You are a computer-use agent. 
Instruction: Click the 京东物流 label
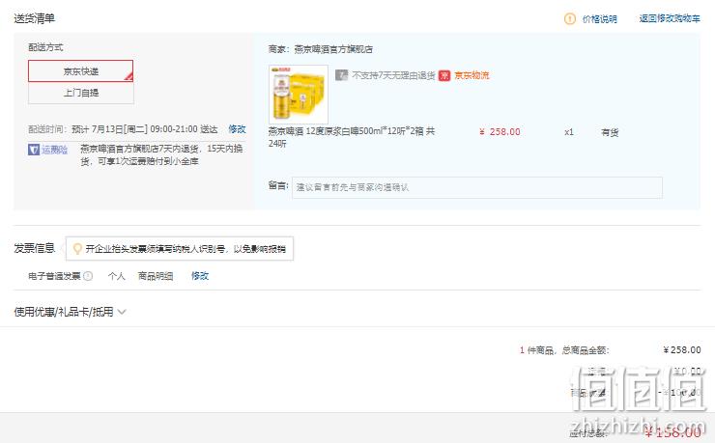pyautogui.click(x=472, y=75)
